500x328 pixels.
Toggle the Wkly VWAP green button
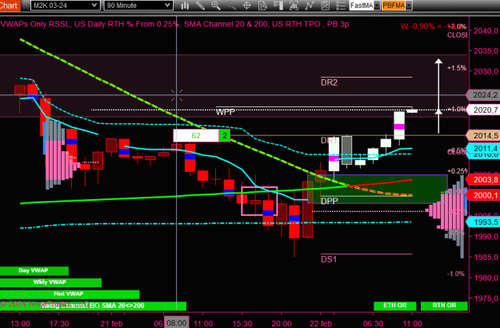point(50,282)
